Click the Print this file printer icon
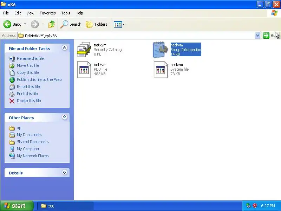This screenshot has width=281, height=211. (12, 94)
